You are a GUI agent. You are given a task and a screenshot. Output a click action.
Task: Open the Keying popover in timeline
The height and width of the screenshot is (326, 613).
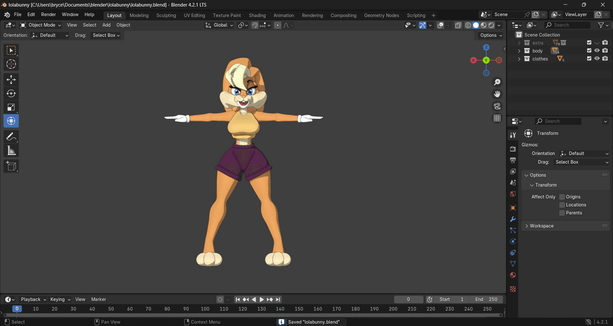(x=59, y=299)
